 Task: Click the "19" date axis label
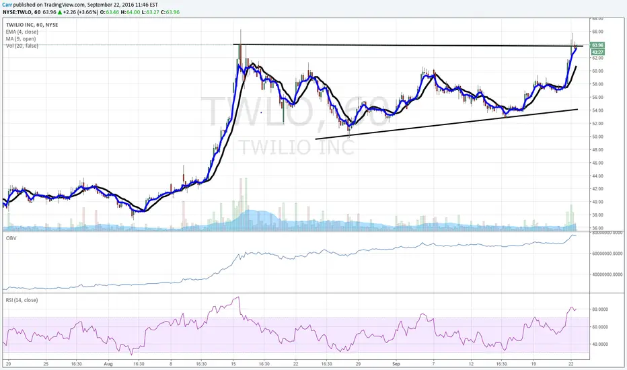[533, 364]
